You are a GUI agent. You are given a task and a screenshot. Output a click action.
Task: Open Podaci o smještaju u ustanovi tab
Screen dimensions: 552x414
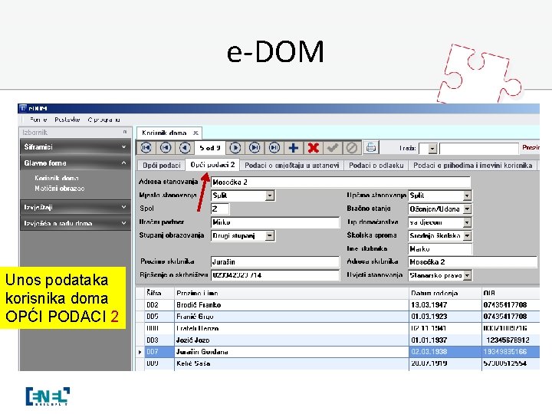coord(291,165)
